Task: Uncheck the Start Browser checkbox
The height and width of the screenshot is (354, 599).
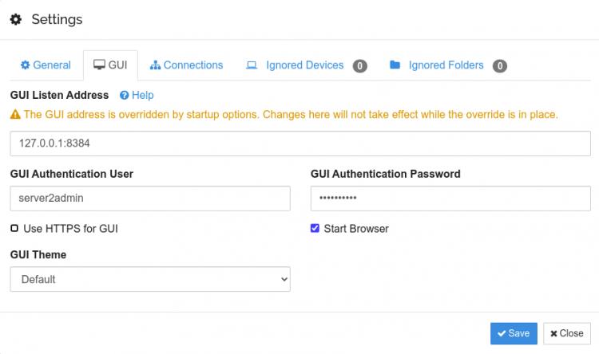Action: click(x=315, y=229)
